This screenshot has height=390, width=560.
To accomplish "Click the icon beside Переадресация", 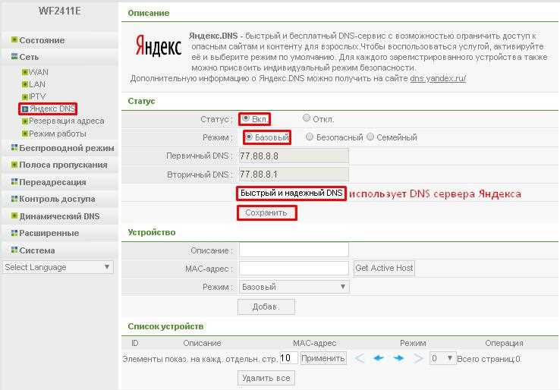I will (x=14, y=181).
